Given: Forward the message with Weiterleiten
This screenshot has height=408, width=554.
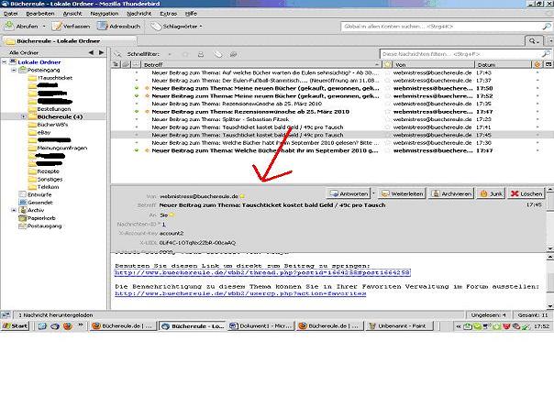Looking at the screenshot, I should coord(403,194).
